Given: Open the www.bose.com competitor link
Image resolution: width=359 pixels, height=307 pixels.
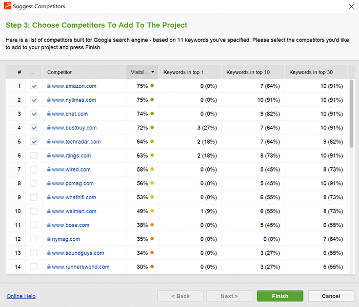Looking at the screenshot, I should point(71,225).
